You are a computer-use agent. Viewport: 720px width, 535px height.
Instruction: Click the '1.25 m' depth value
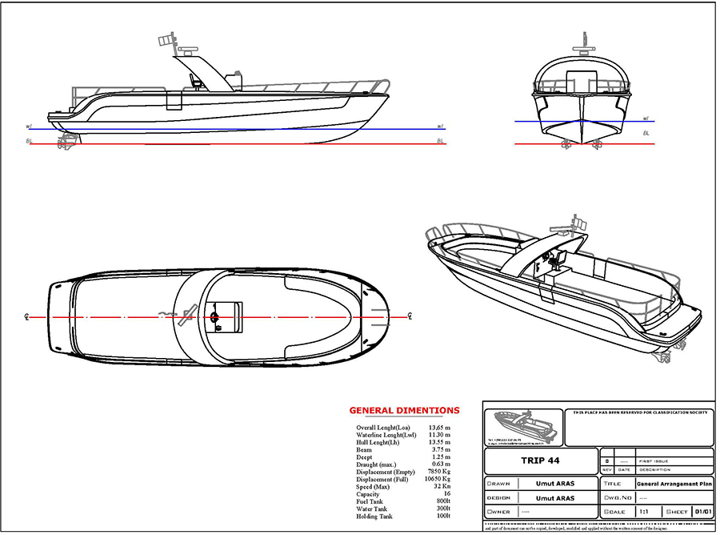442,457
